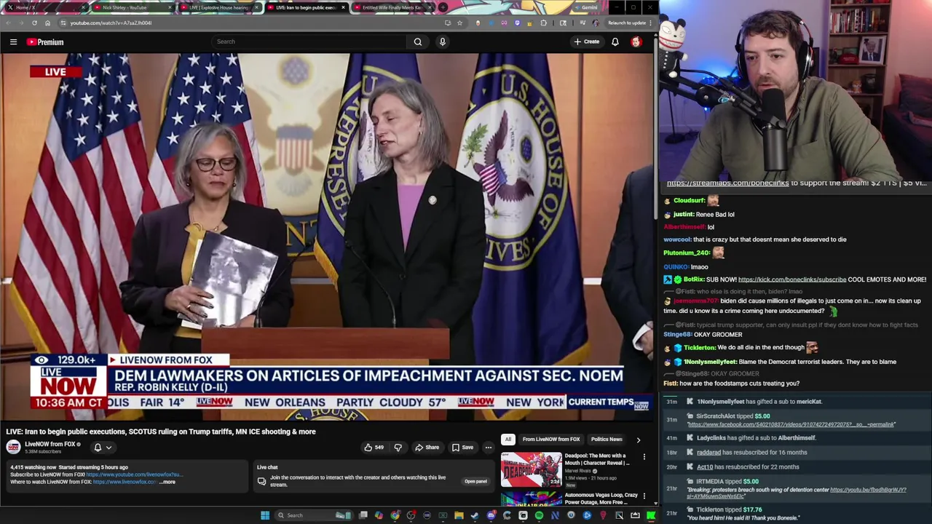
Task: Open kick.com/boneclinks/subscribe link in chat
Action: click(x=792, y=279)
